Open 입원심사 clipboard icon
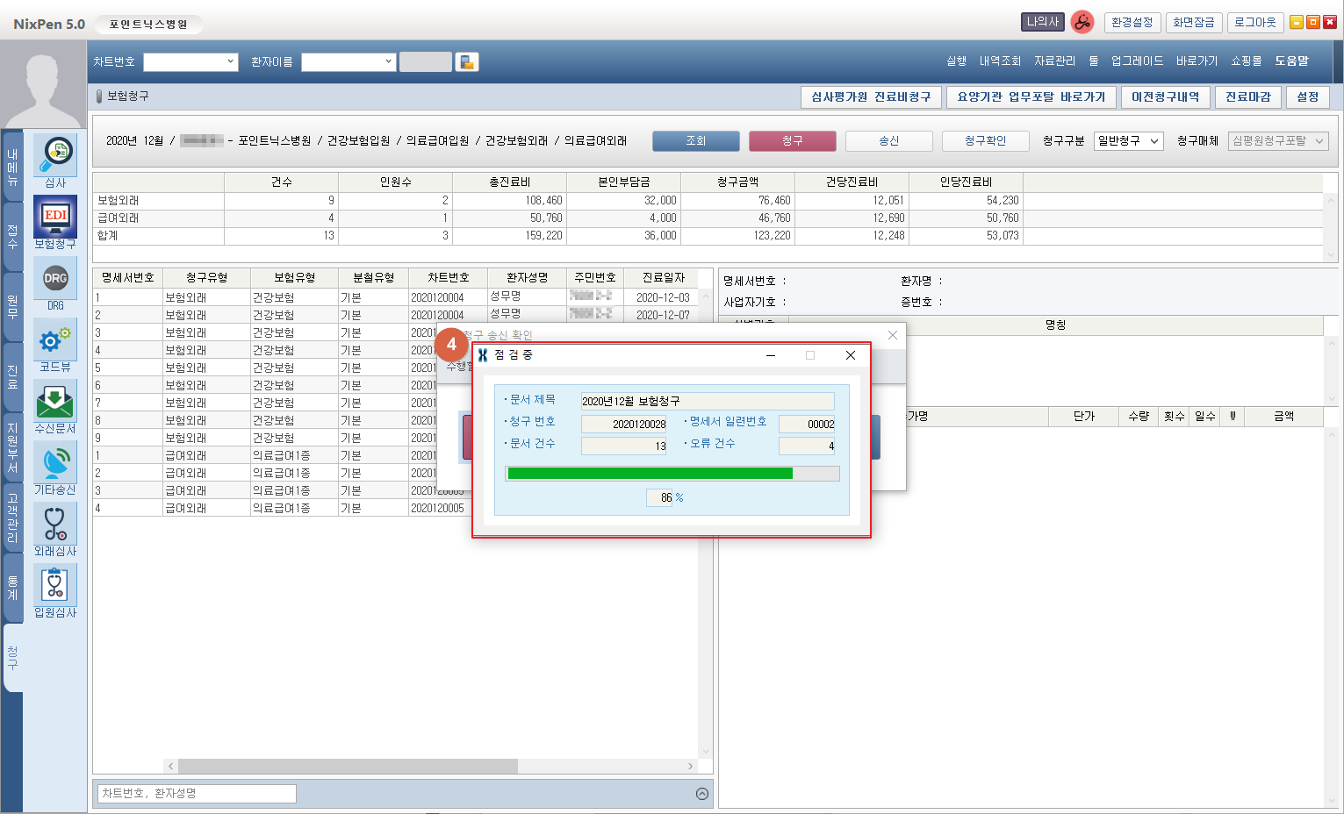The width and height of the screenshot is (1344, 814). 55,586
